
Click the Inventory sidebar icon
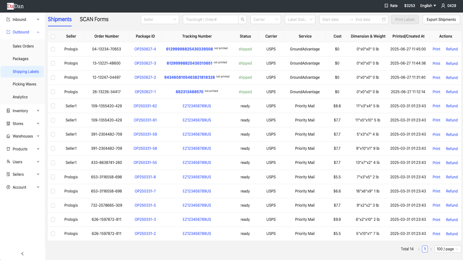tap(8, 111)
